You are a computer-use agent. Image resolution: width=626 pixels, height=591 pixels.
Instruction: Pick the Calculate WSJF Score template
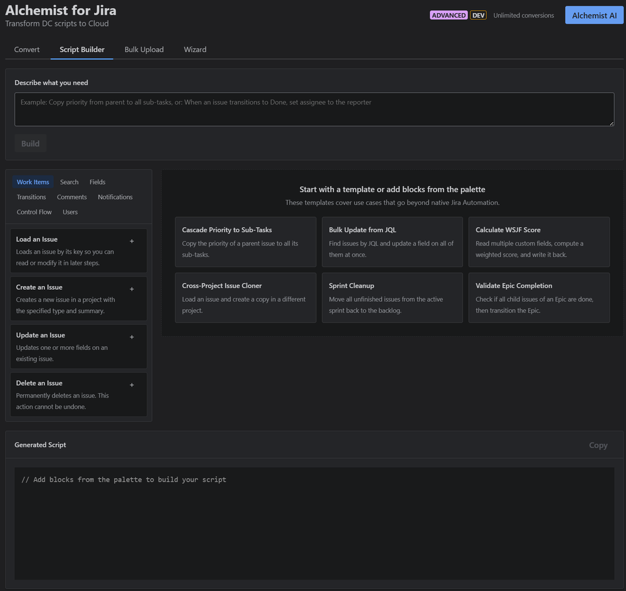pyautogui.click(x=539, y=242)
